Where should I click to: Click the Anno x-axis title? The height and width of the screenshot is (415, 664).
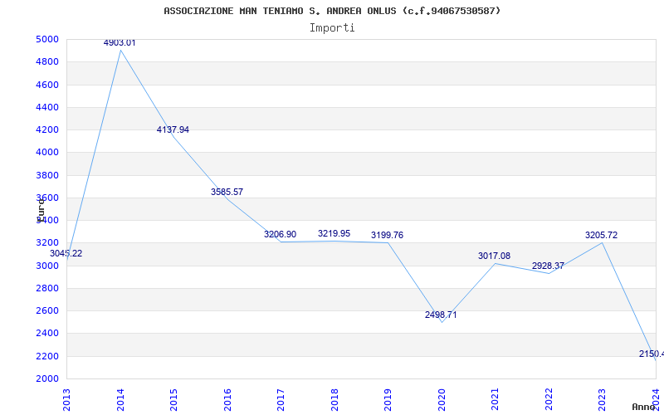click(644, 407)
